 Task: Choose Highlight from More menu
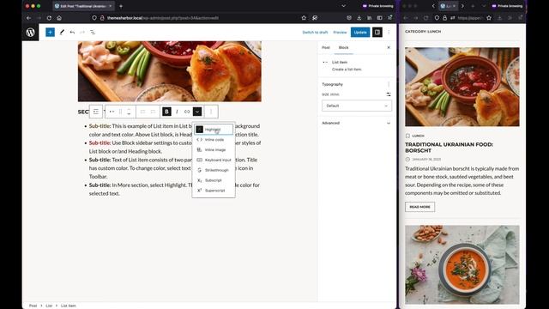point(214,130)
